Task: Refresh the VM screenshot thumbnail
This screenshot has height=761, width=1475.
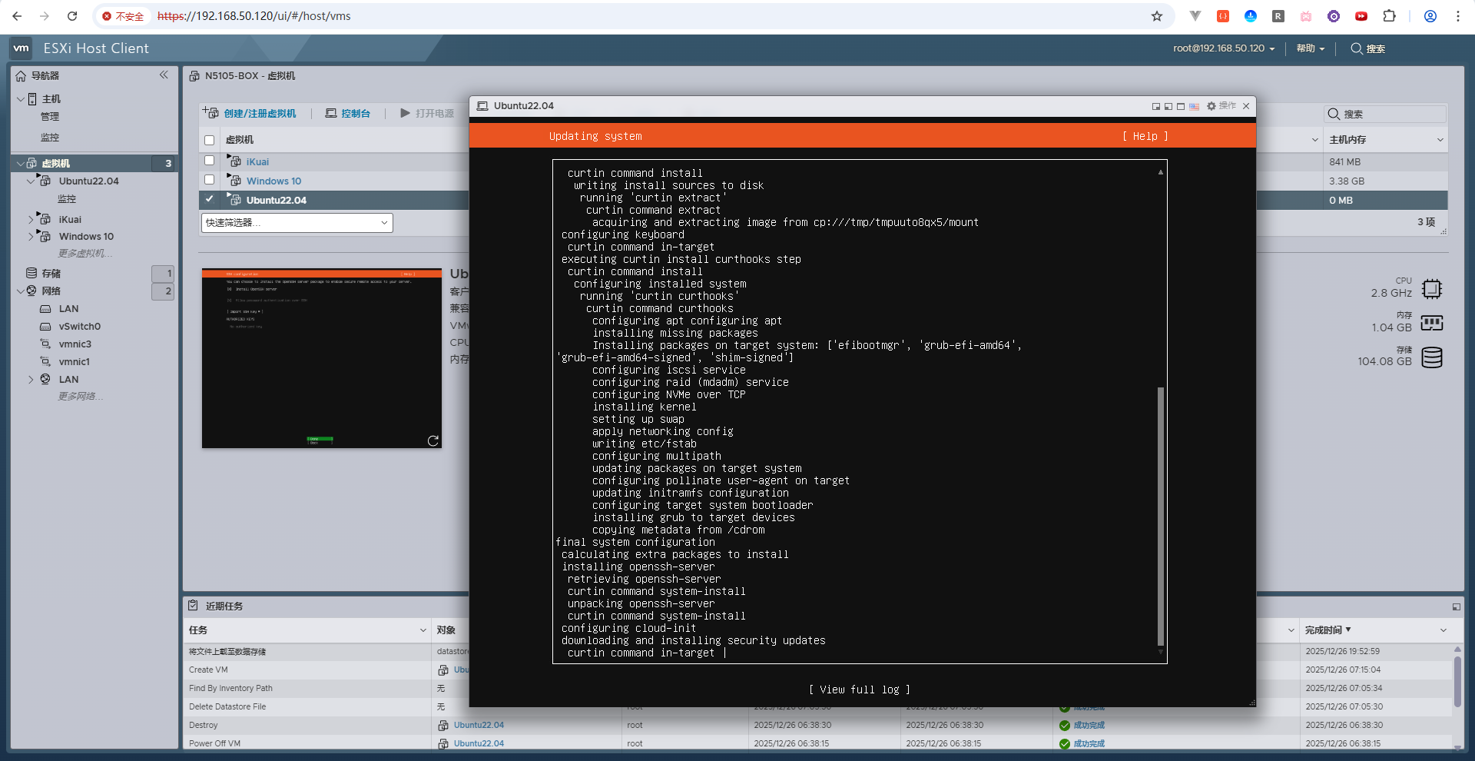Action: pos(433,440)
